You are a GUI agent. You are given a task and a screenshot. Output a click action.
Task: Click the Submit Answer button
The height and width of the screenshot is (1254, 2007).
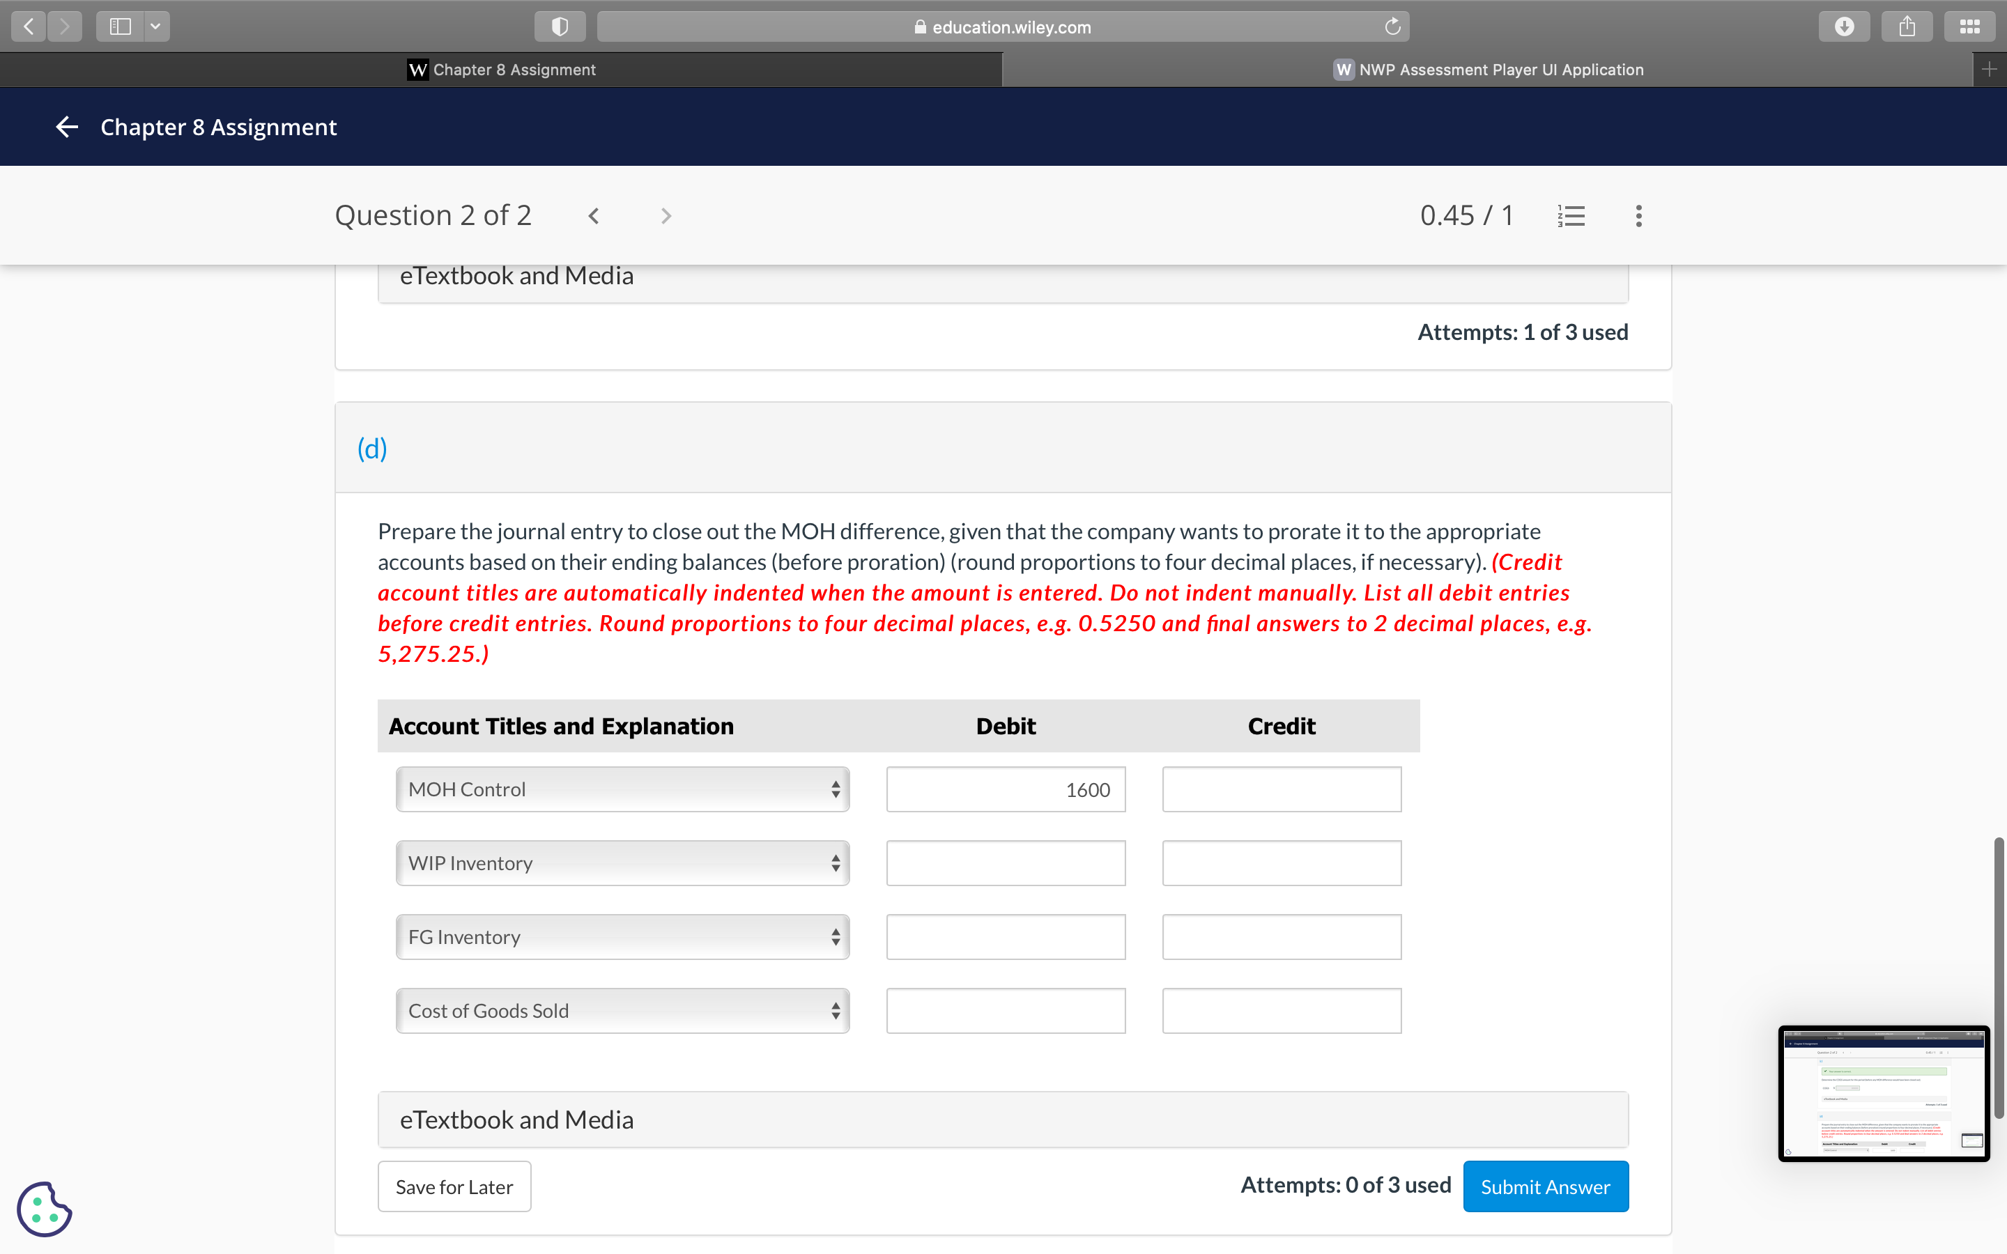(x=1545, y=1187)
